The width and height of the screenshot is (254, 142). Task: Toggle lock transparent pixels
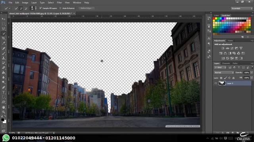click(x=221, y=78)
